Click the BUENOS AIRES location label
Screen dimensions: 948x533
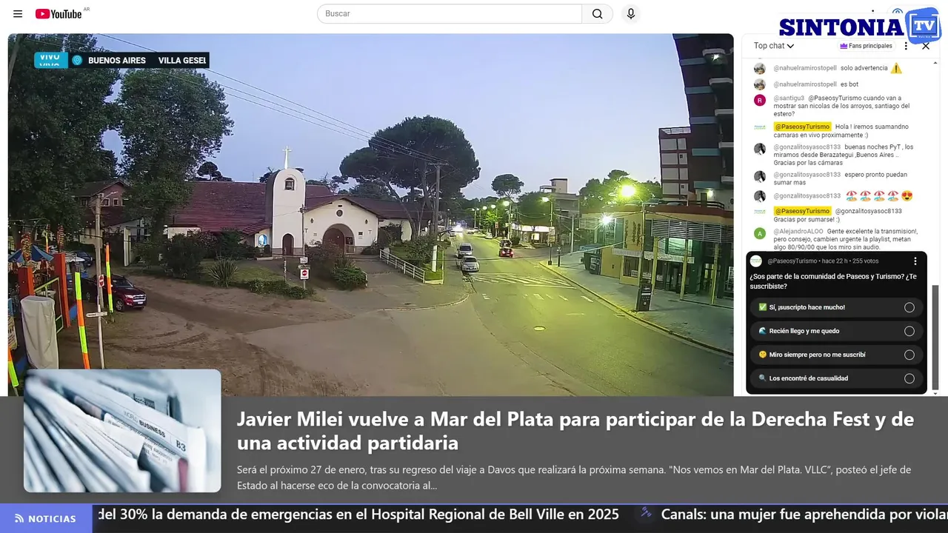coord(117,61)
